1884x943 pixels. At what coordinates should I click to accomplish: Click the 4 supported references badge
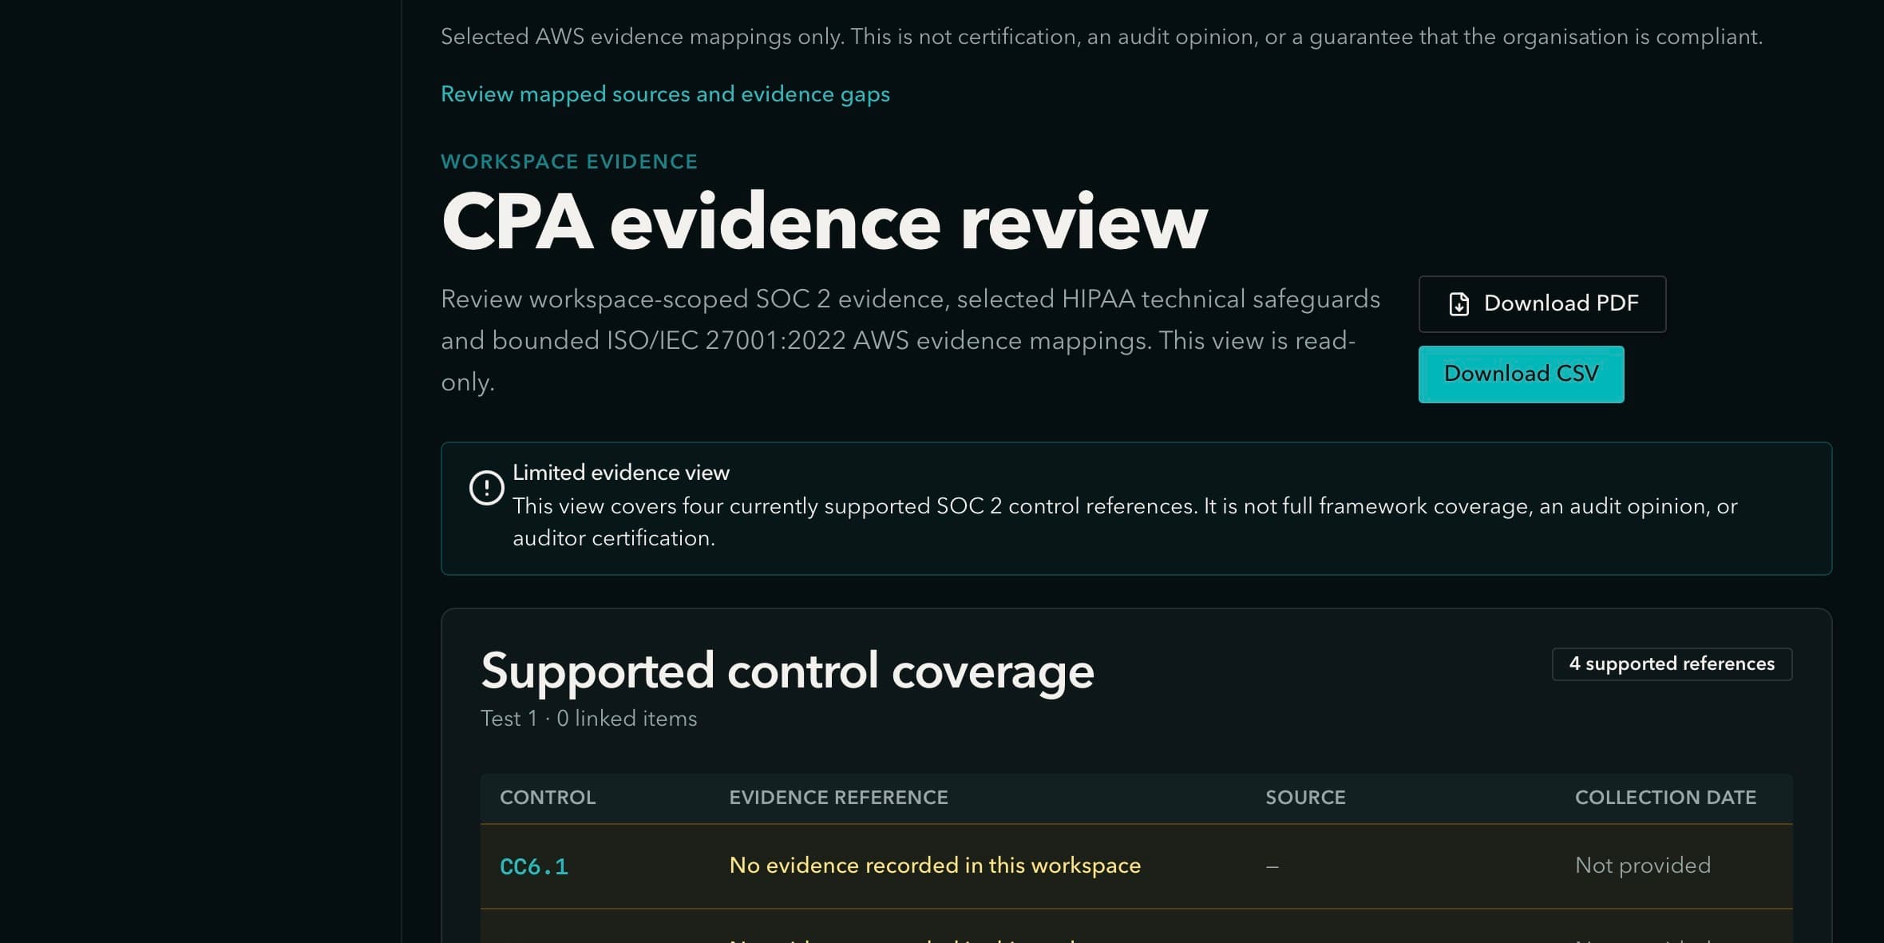pyautogui.click(x=1672, y=664)
